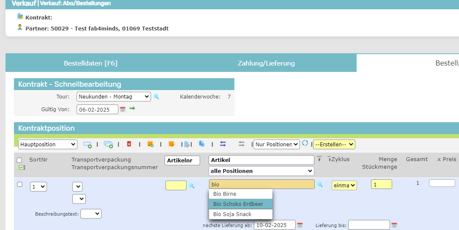
Task: Open the Gültig Von calendar picker icon
Action: click(x=123, y=110)
